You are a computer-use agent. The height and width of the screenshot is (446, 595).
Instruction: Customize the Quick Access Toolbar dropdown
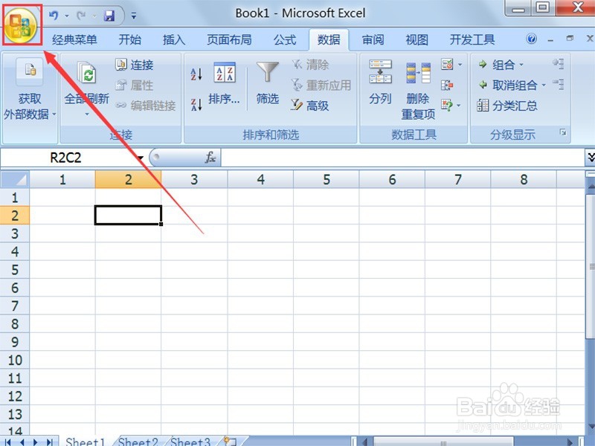134,16
